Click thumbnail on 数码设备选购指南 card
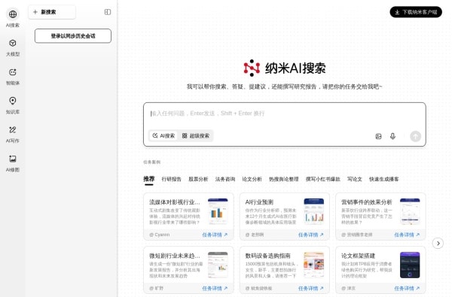The height and width of the screenshot is (297, 452). coord(314,265)
